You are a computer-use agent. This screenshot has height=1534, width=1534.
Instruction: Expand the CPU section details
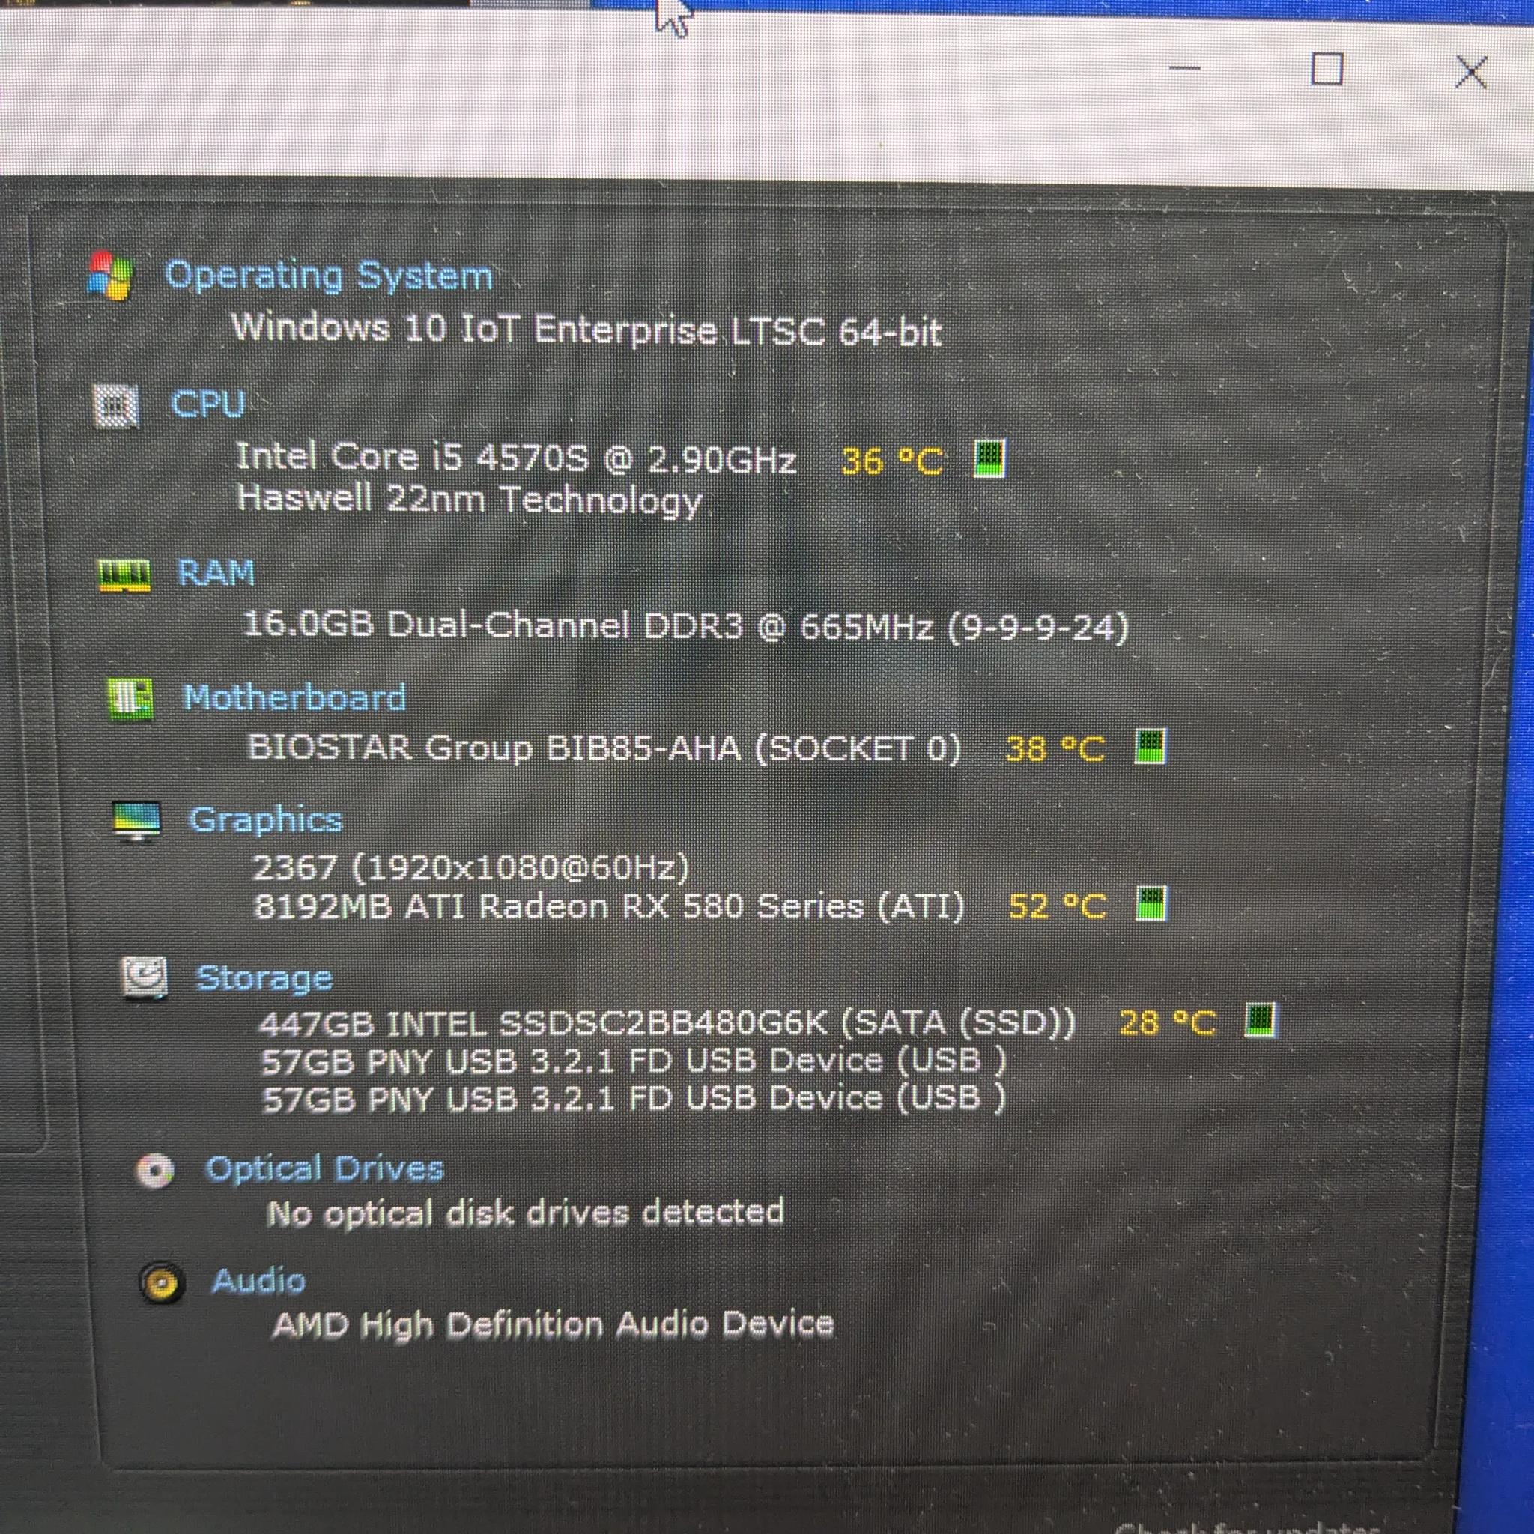209,405
